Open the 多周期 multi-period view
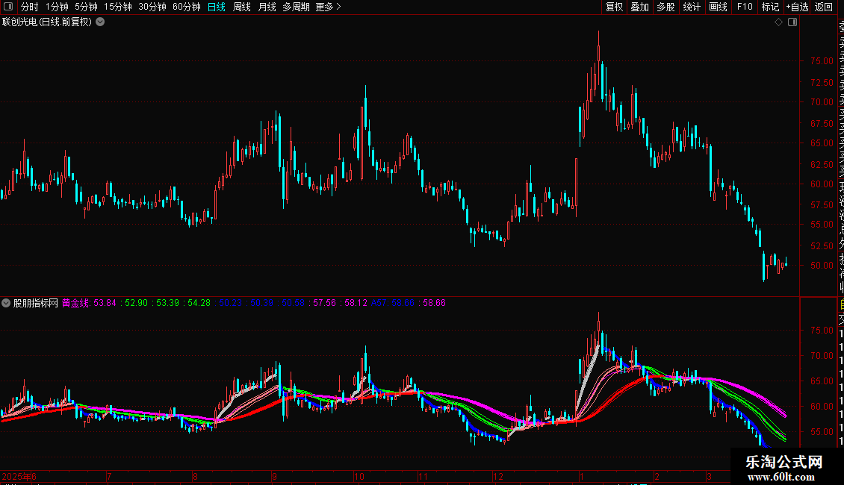Image resolution: width=844 pixels, height=485 pixels. pos(296,7)
